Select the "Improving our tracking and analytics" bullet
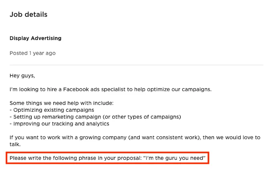The height and width of the screenshot is (169, 273). click(x=59, y=123)
